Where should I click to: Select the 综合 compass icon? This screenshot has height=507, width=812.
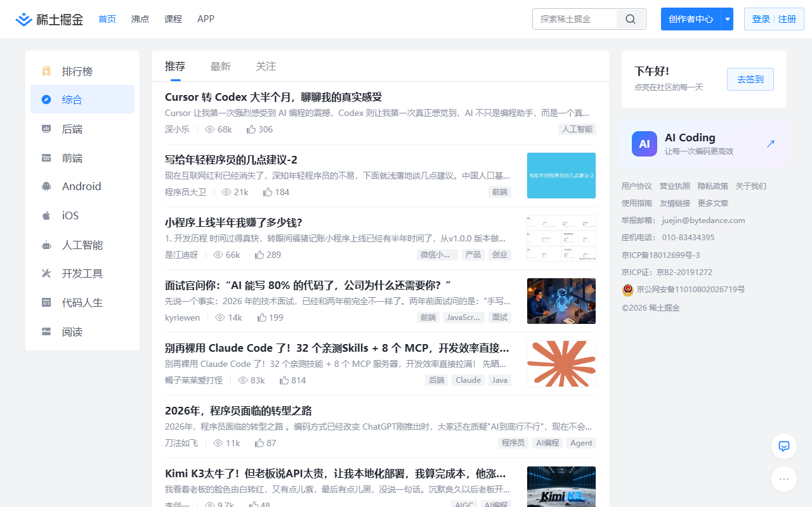(46, 99)
